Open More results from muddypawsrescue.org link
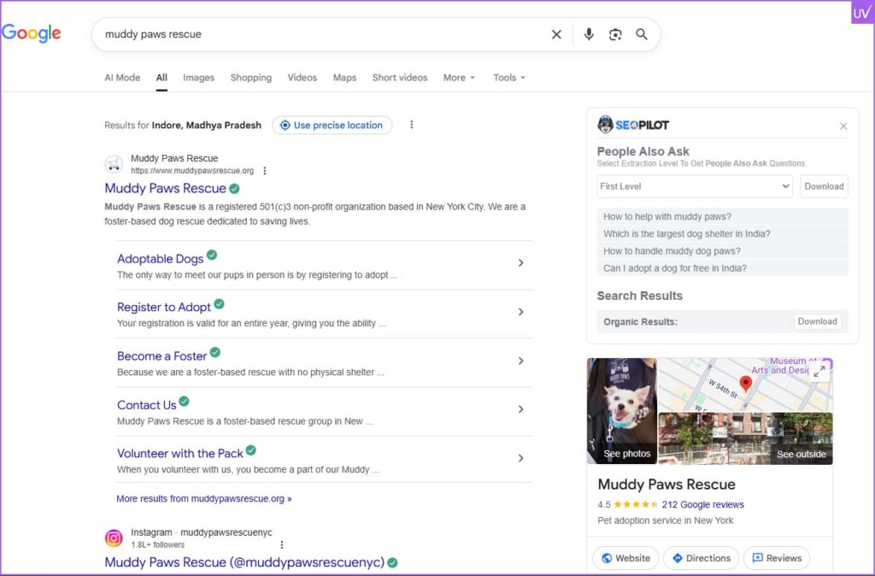Image resolution: width=875 pixels, height=576 pixels. coord(203,498)
